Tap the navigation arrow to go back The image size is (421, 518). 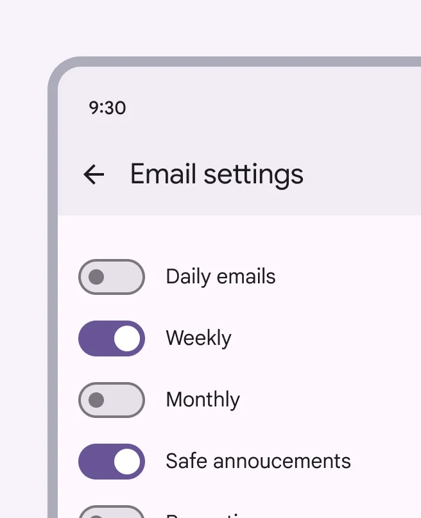(94, 174)
